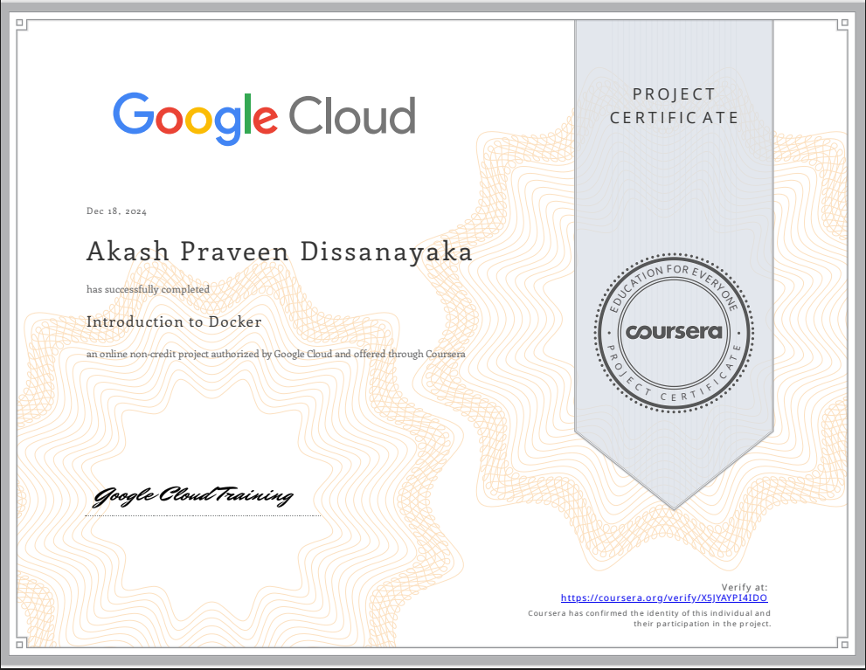Click the title Introduction to Docker
This screenshot has height=670, width=866.
[174, 321]
